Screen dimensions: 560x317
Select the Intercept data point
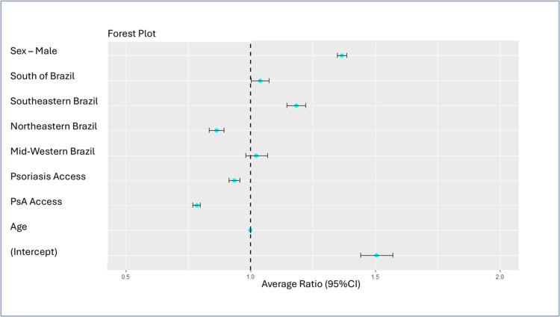[376, 255]
